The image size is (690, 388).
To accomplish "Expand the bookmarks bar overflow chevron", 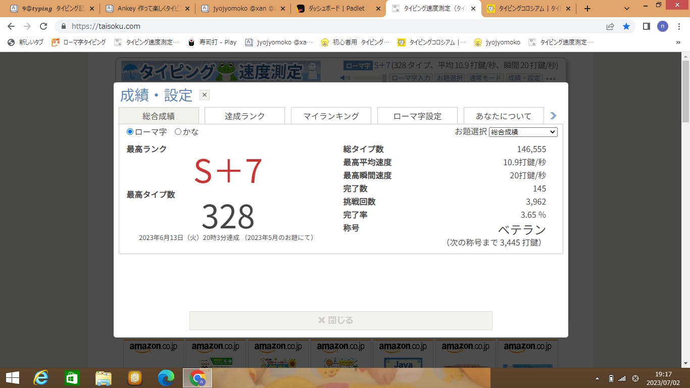I will tap(678, 42).
